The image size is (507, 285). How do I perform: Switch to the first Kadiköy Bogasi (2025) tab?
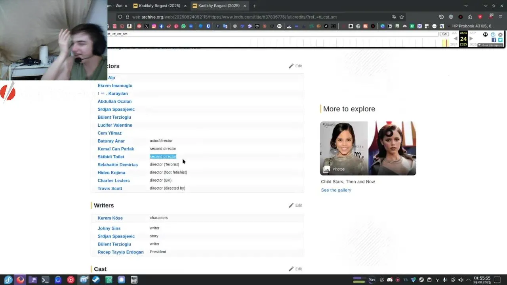(159, 6)
